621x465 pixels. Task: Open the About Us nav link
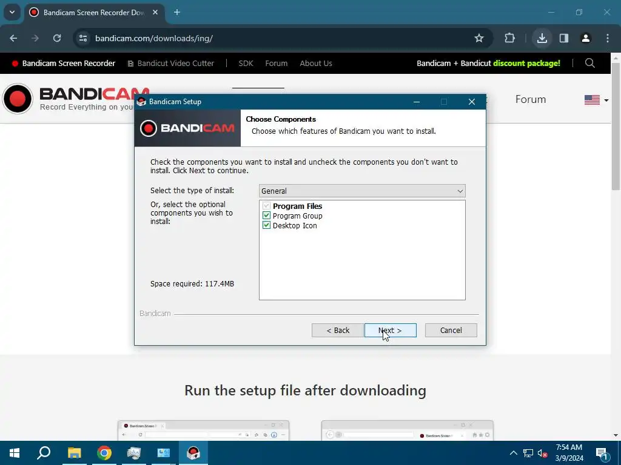pyautogui.click(x=315, y=63)
